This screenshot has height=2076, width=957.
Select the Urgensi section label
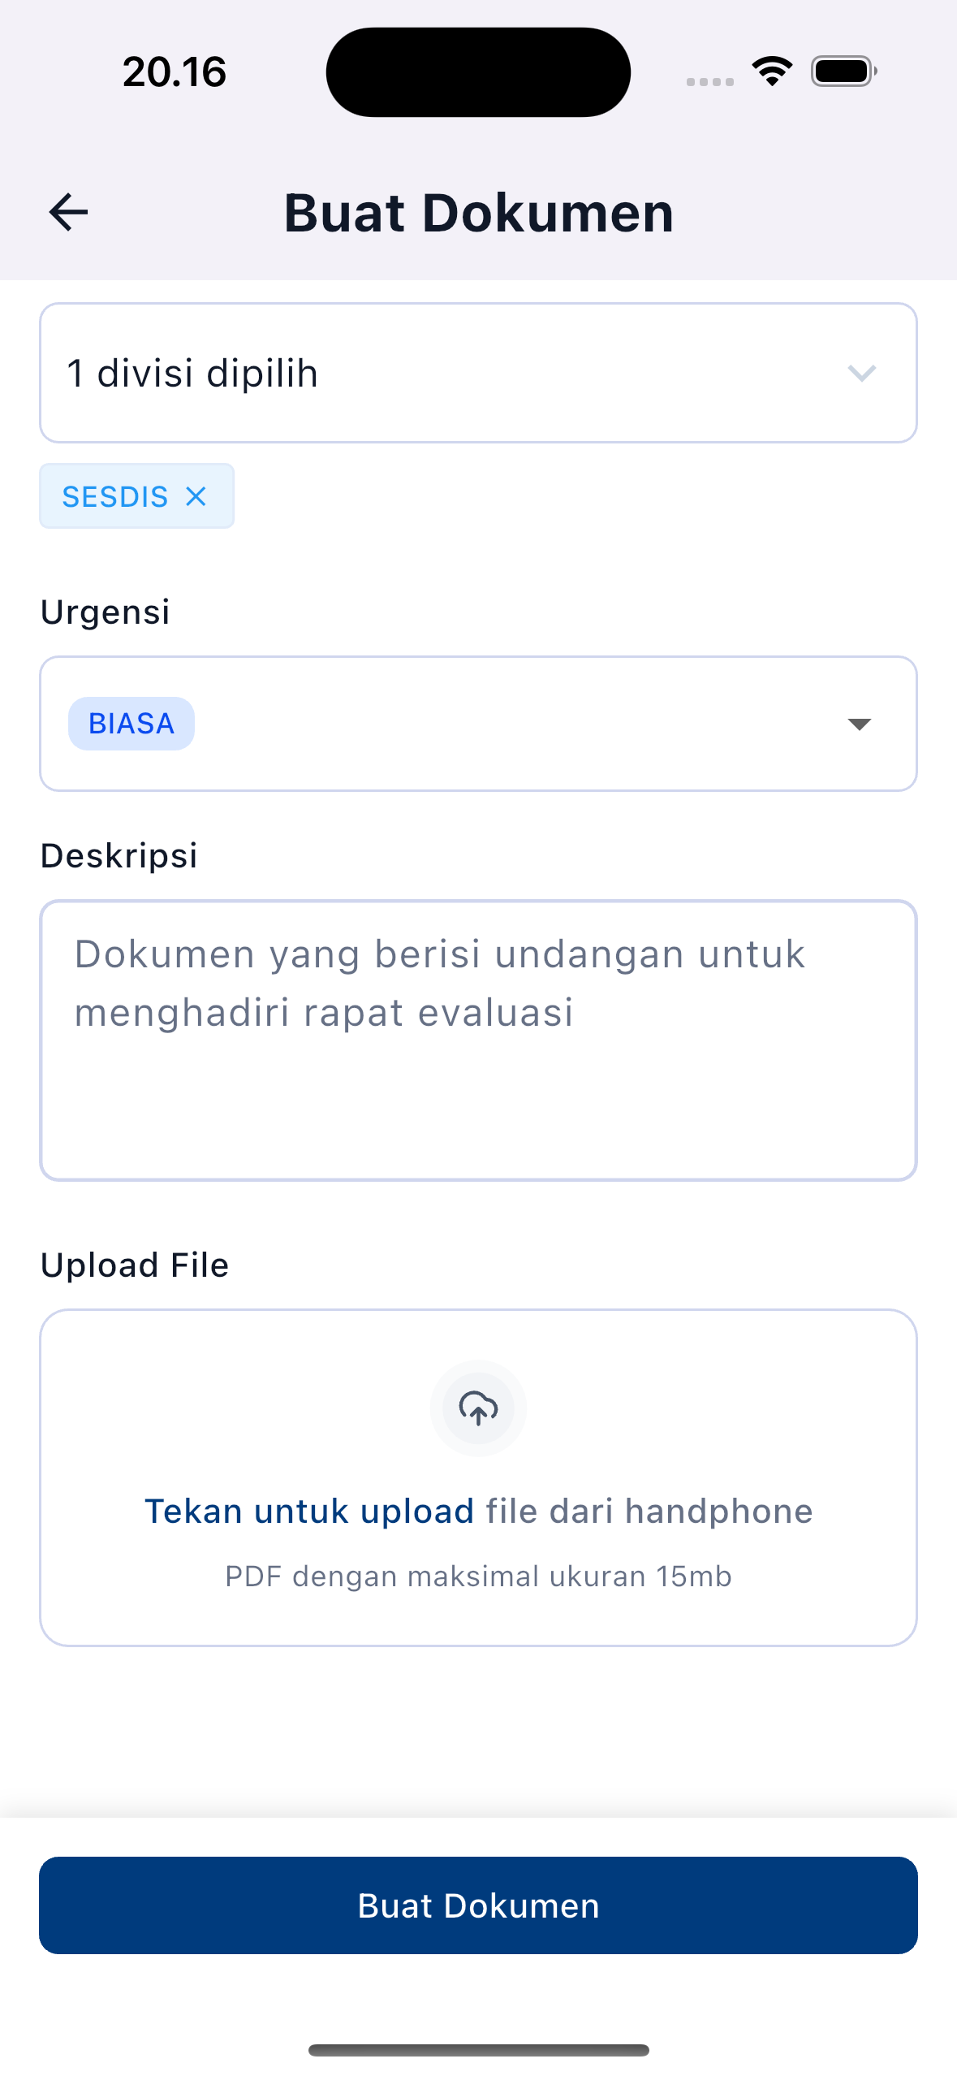105,612
